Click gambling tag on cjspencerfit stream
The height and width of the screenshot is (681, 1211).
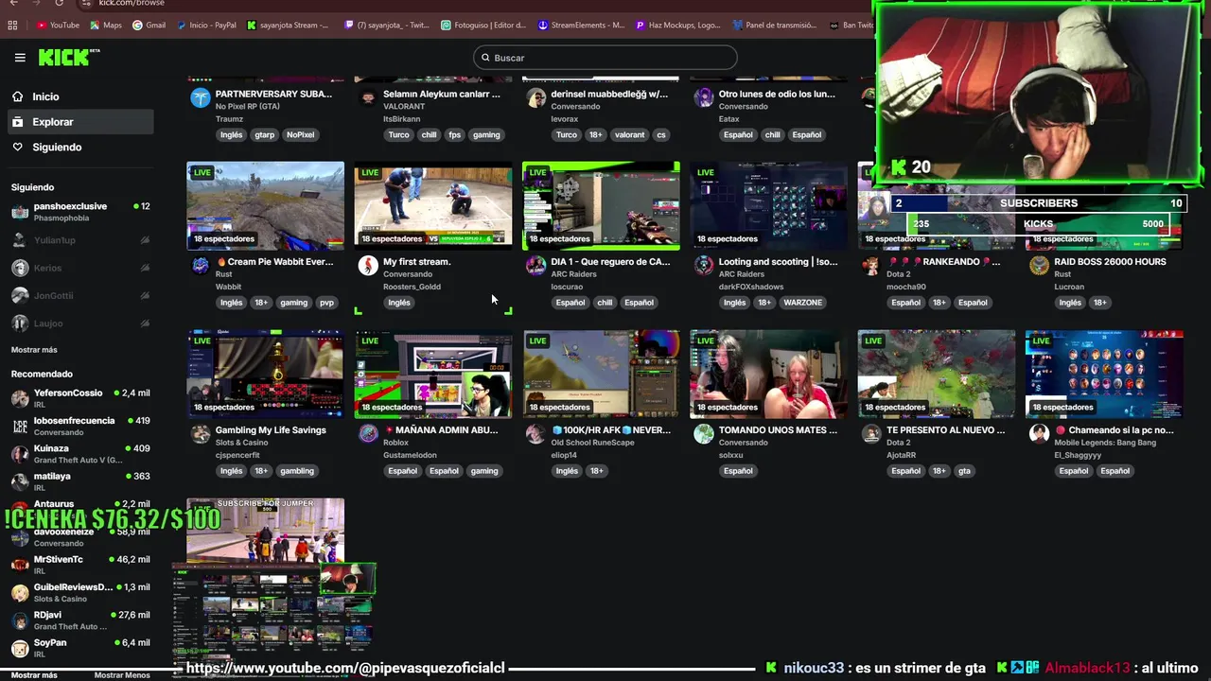[x=297, y=471]
